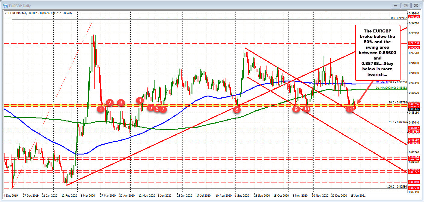
Task: Select the red 0.93230 price level label
Action: pyautogui.click(x=413, y=44)
